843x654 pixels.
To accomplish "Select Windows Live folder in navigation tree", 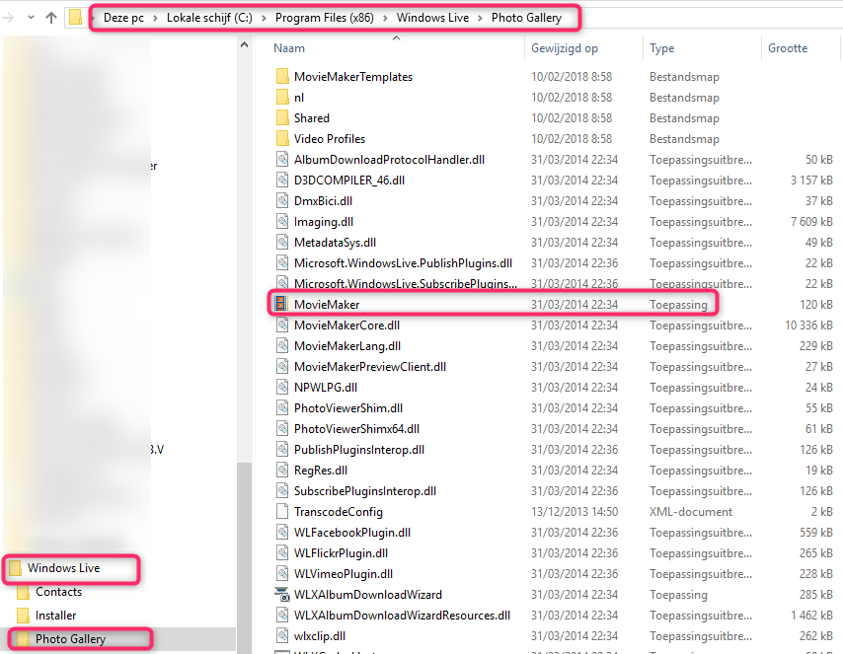I will 63,568.
